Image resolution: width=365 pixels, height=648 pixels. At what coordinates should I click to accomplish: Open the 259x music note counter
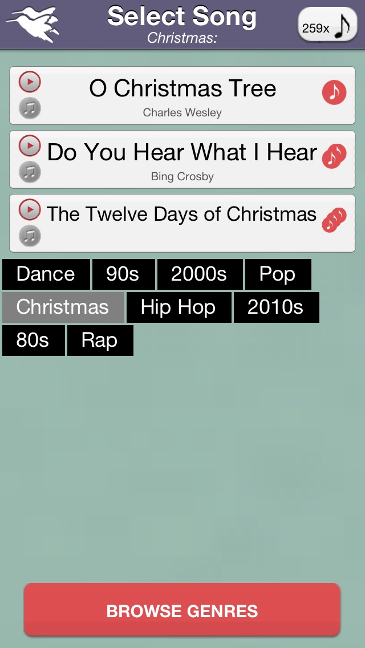coord(327,25)
